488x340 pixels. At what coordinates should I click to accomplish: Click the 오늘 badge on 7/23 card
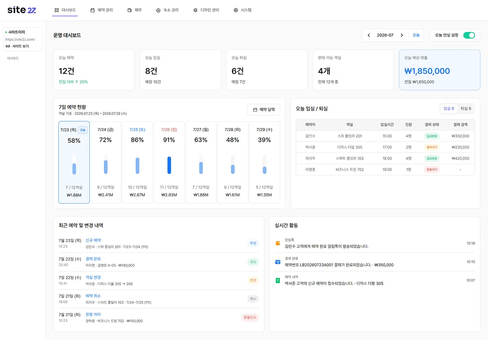pos(83,130)
